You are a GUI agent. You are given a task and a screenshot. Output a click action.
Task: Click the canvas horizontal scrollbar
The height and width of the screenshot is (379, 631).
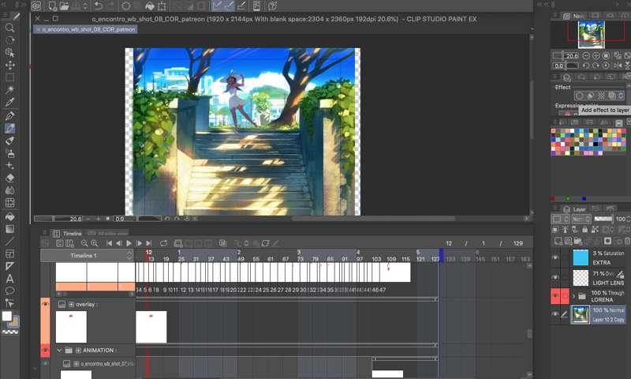(374, 219)
